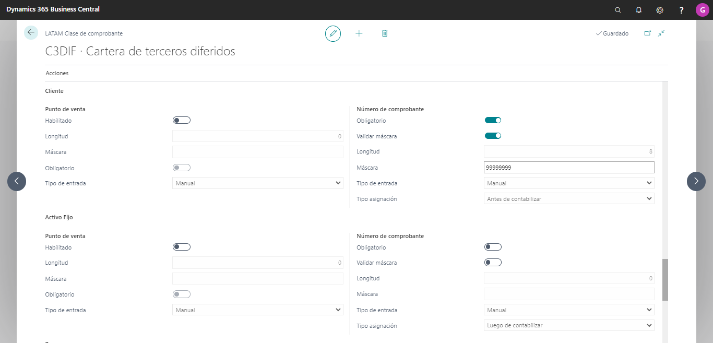The image size is (713, 343).
Task: Click the Cliente section heading
Action: point(54,91)
